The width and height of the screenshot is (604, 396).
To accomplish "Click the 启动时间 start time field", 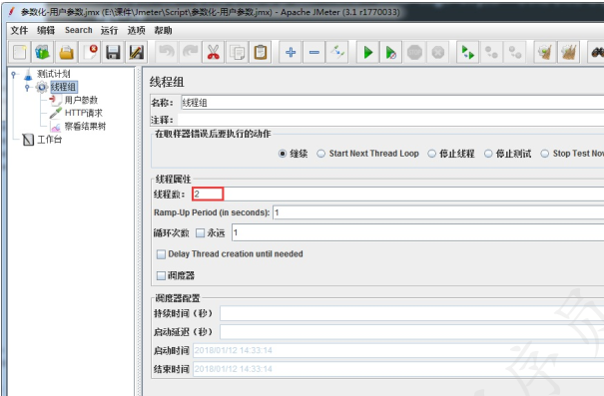I will 398,350.
